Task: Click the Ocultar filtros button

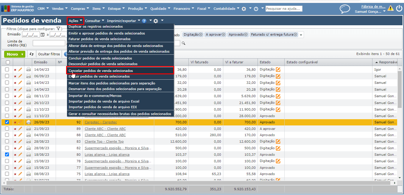Action: pyautogui.click(x=49, y=54)
